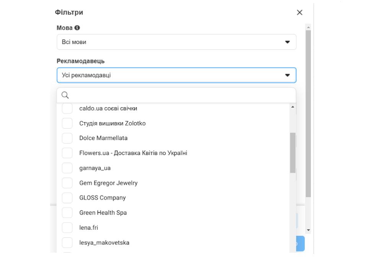Viewport: 369px width, 258px height.
Task: Open the Всі мови language dropdown
Action: tap(177, 42)
